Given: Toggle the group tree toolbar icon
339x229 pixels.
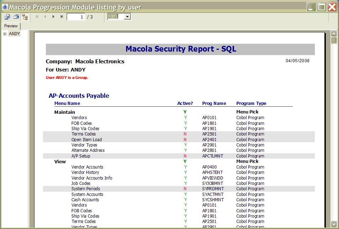Looking at the screenshot, I should (25, 17).
